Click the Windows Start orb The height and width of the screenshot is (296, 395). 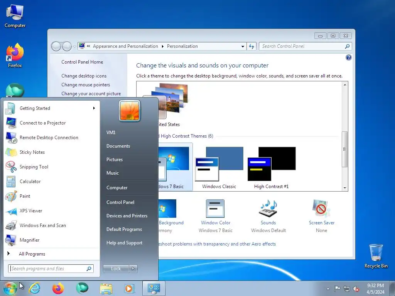tap(10, 288)
